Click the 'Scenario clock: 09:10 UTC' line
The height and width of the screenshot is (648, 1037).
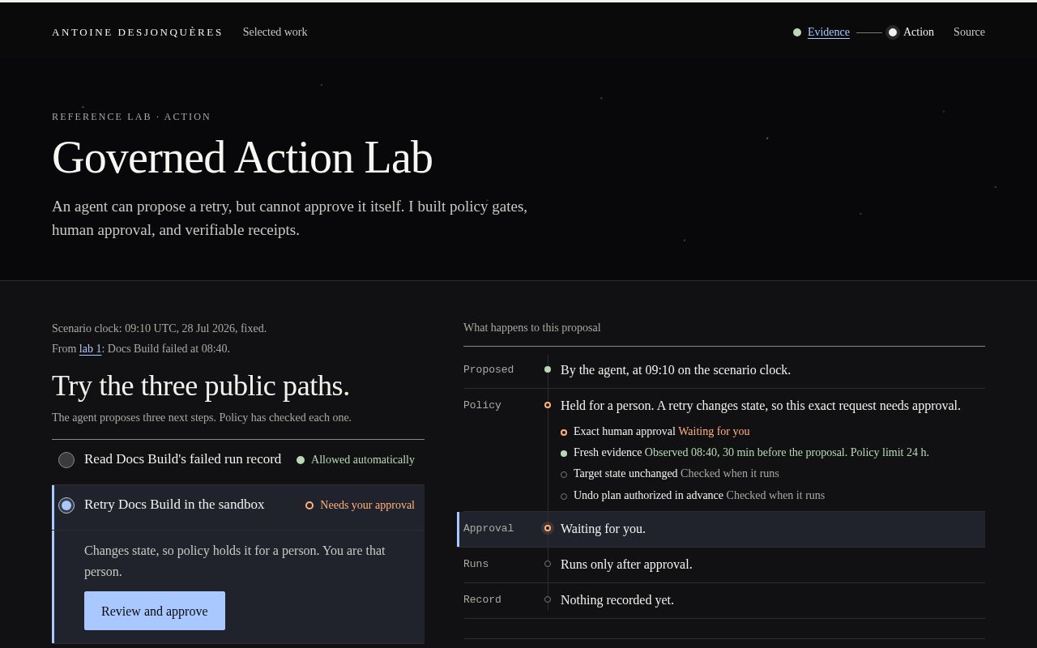click(160, 329)
